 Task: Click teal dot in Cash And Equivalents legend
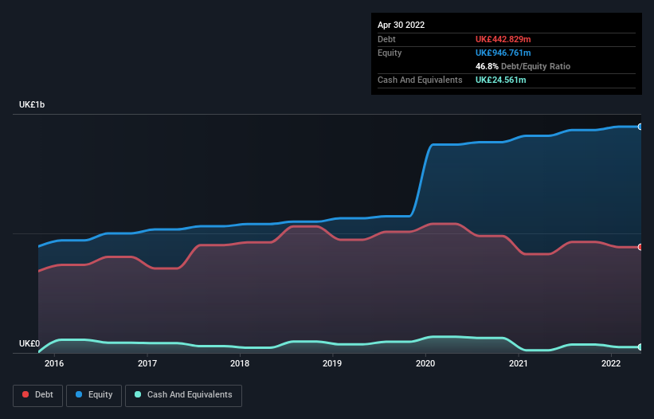[x=138, y=394]
